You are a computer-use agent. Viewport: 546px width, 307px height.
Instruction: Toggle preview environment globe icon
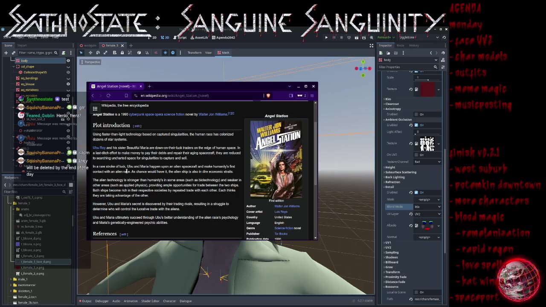173,52
